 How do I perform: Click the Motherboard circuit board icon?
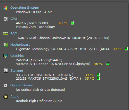(6, 45)
